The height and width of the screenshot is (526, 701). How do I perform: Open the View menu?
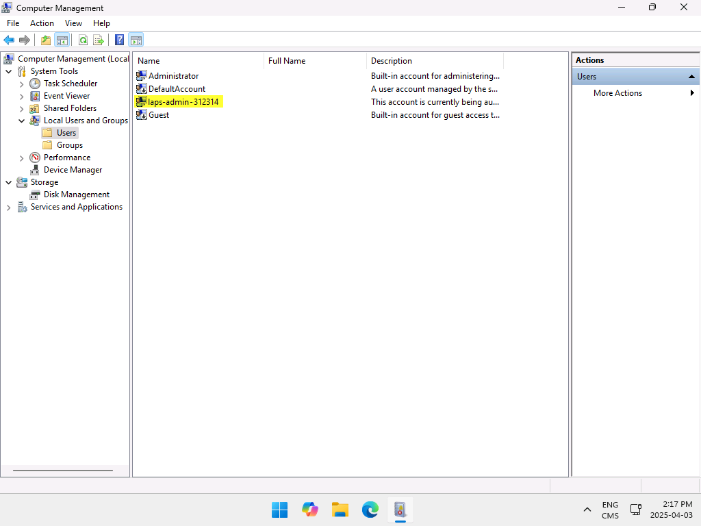coord(73,23)
